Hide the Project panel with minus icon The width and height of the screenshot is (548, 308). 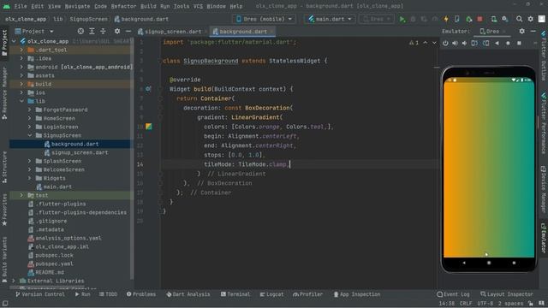(128, 32)
